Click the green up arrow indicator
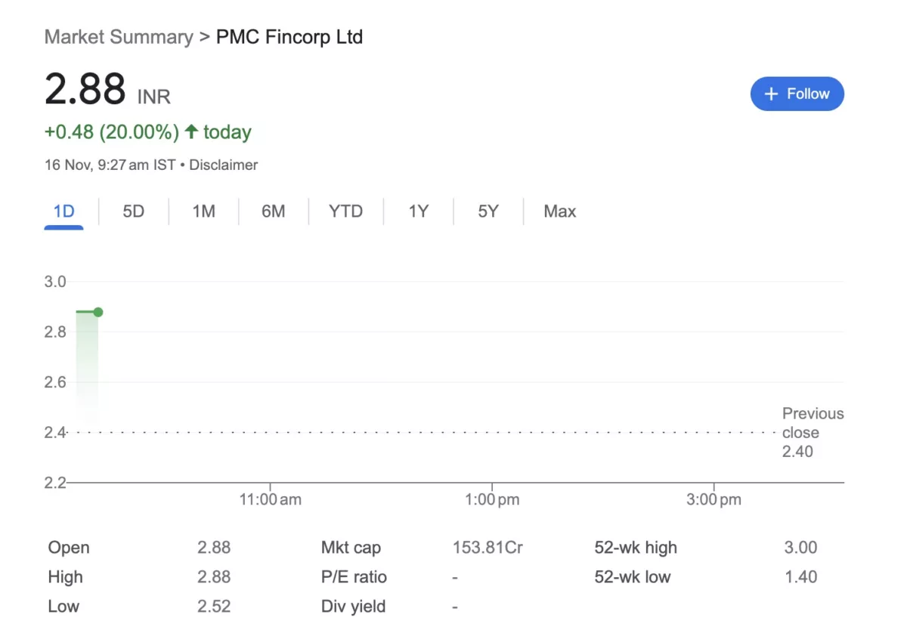Screen dimensions: 907x633 tap(191, 132)
